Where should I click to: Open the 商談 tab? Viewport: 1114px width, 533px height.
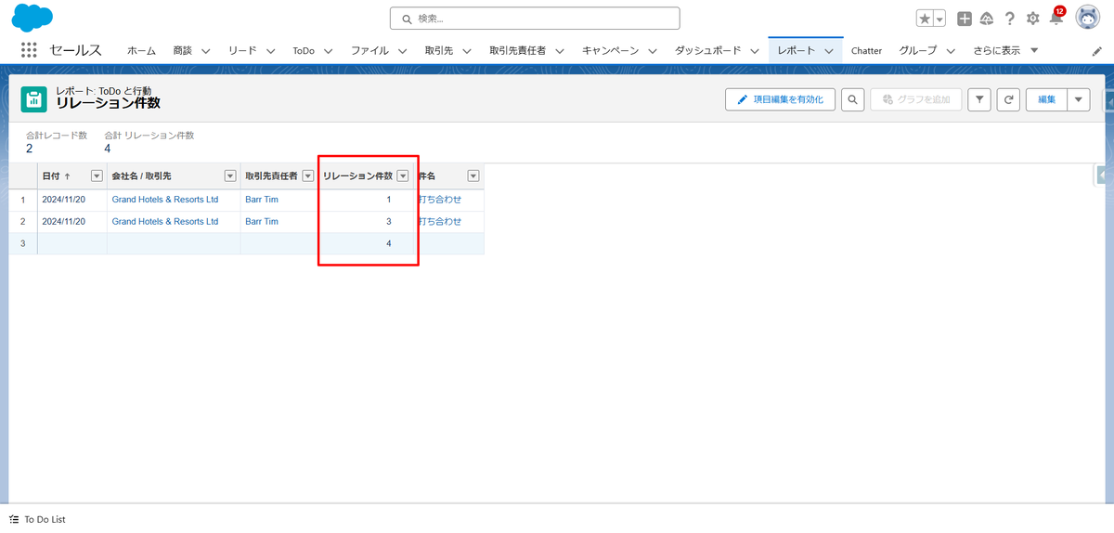[182, 50]
